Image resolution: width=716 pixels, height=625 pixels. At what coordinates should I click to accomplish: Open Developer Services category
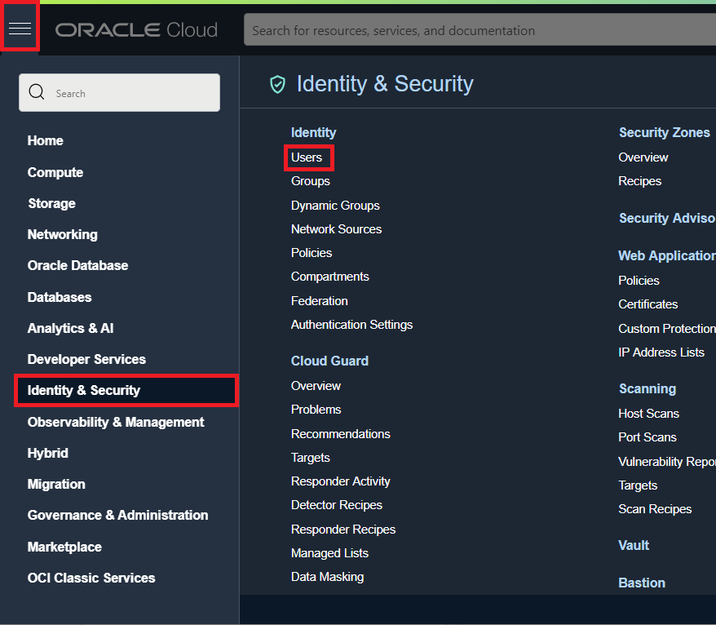click(x=86, y=360)
